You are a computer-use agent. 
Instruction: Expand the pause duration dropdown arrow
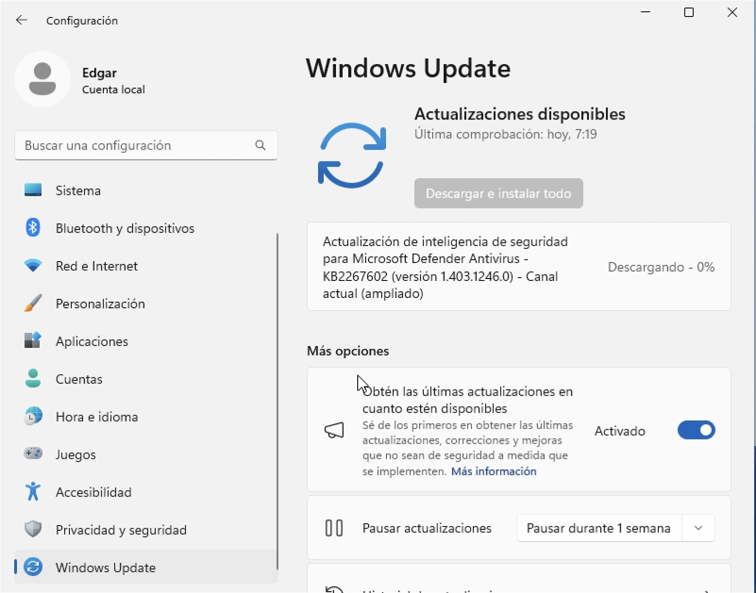click(x=698, y=528)
